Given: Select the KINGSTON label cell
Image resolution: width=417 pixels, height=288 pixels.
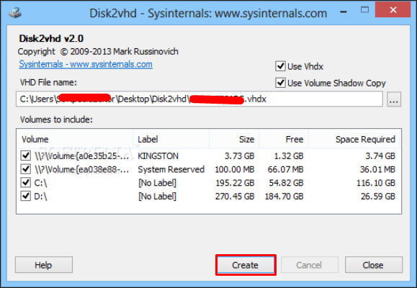Looking at the screenshot, I should pyautogui.click(x=158, y=156).
